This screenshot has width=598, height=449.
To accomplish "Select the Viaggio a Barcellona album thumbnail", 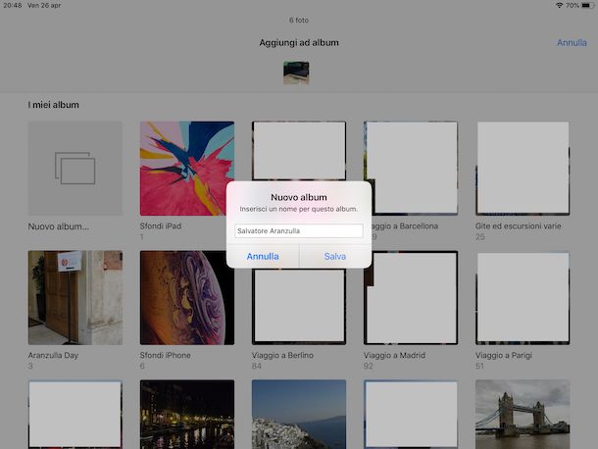I will [411, 169].
